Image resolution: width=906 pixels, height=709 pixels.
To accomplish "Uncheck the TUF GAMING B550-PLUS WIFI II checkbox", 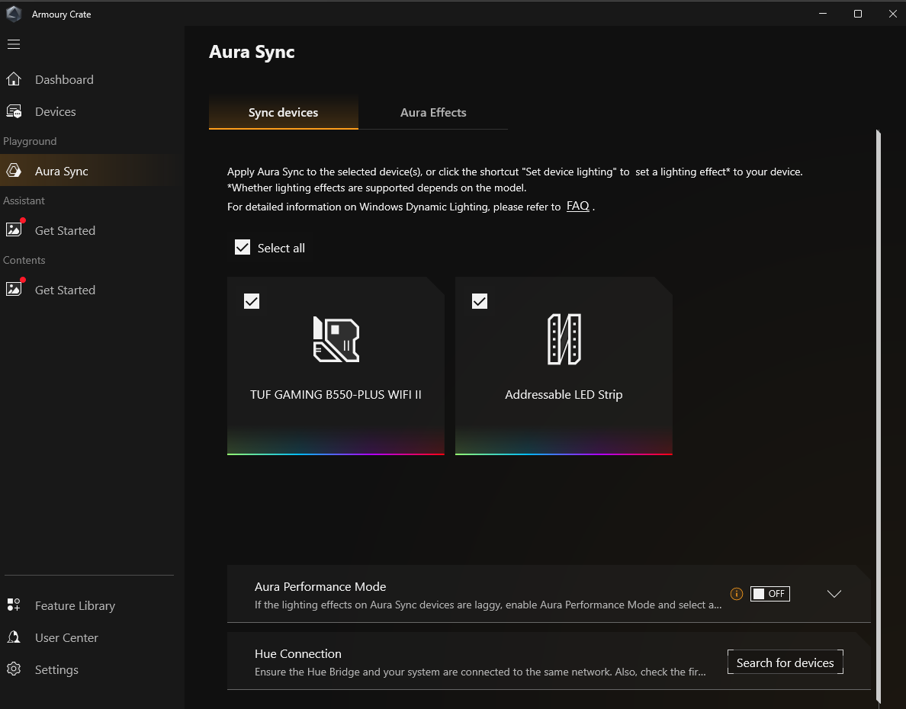I will [252, 301].
